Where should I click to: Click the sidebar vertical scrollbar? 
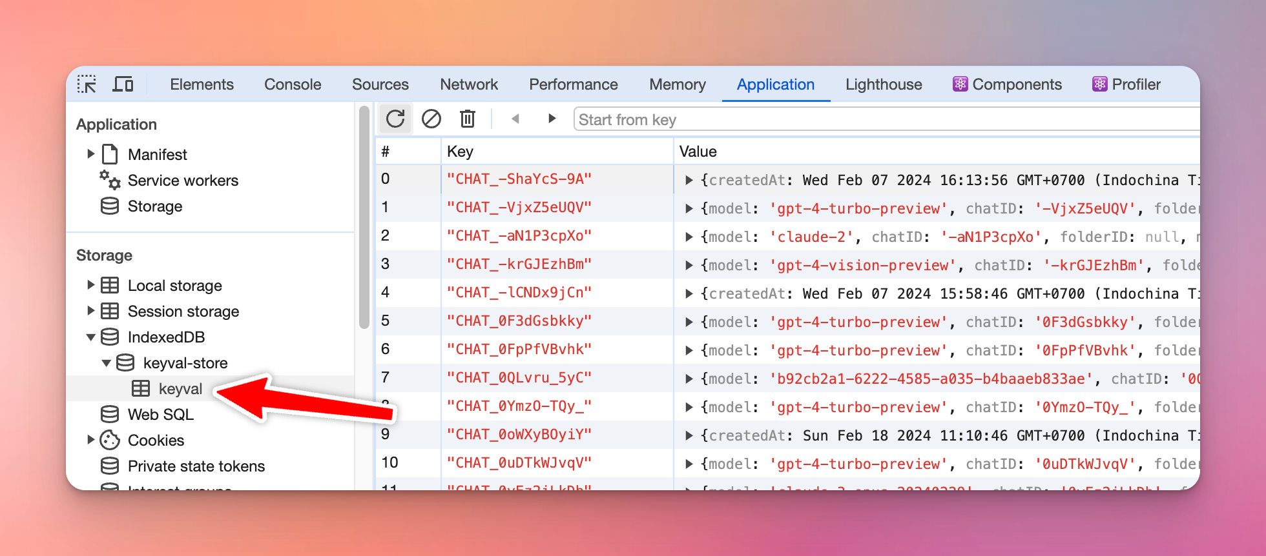(364, 219)
